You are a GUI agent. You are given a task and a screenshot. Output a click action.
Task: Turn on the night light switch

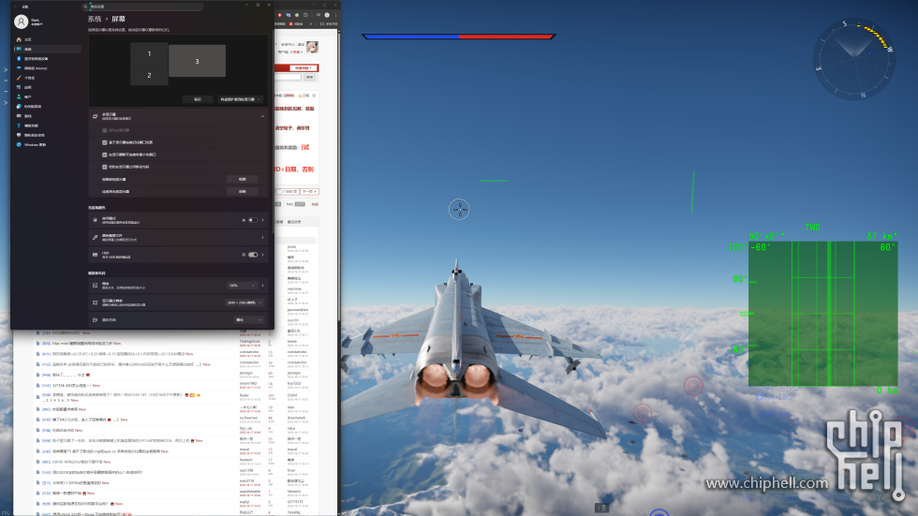[253, 220]
